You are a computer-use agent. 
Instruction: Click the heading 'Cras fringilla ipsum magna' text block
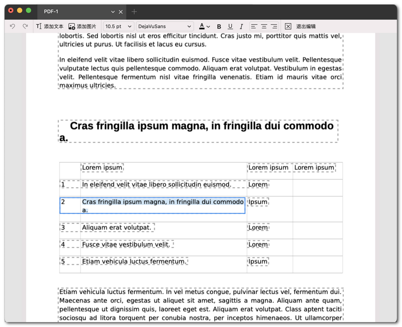pyautogui.click(x=198, y=131)
